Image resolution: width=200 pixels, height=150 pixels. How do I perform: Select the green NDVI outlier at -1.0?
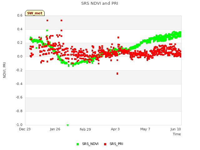67,125
